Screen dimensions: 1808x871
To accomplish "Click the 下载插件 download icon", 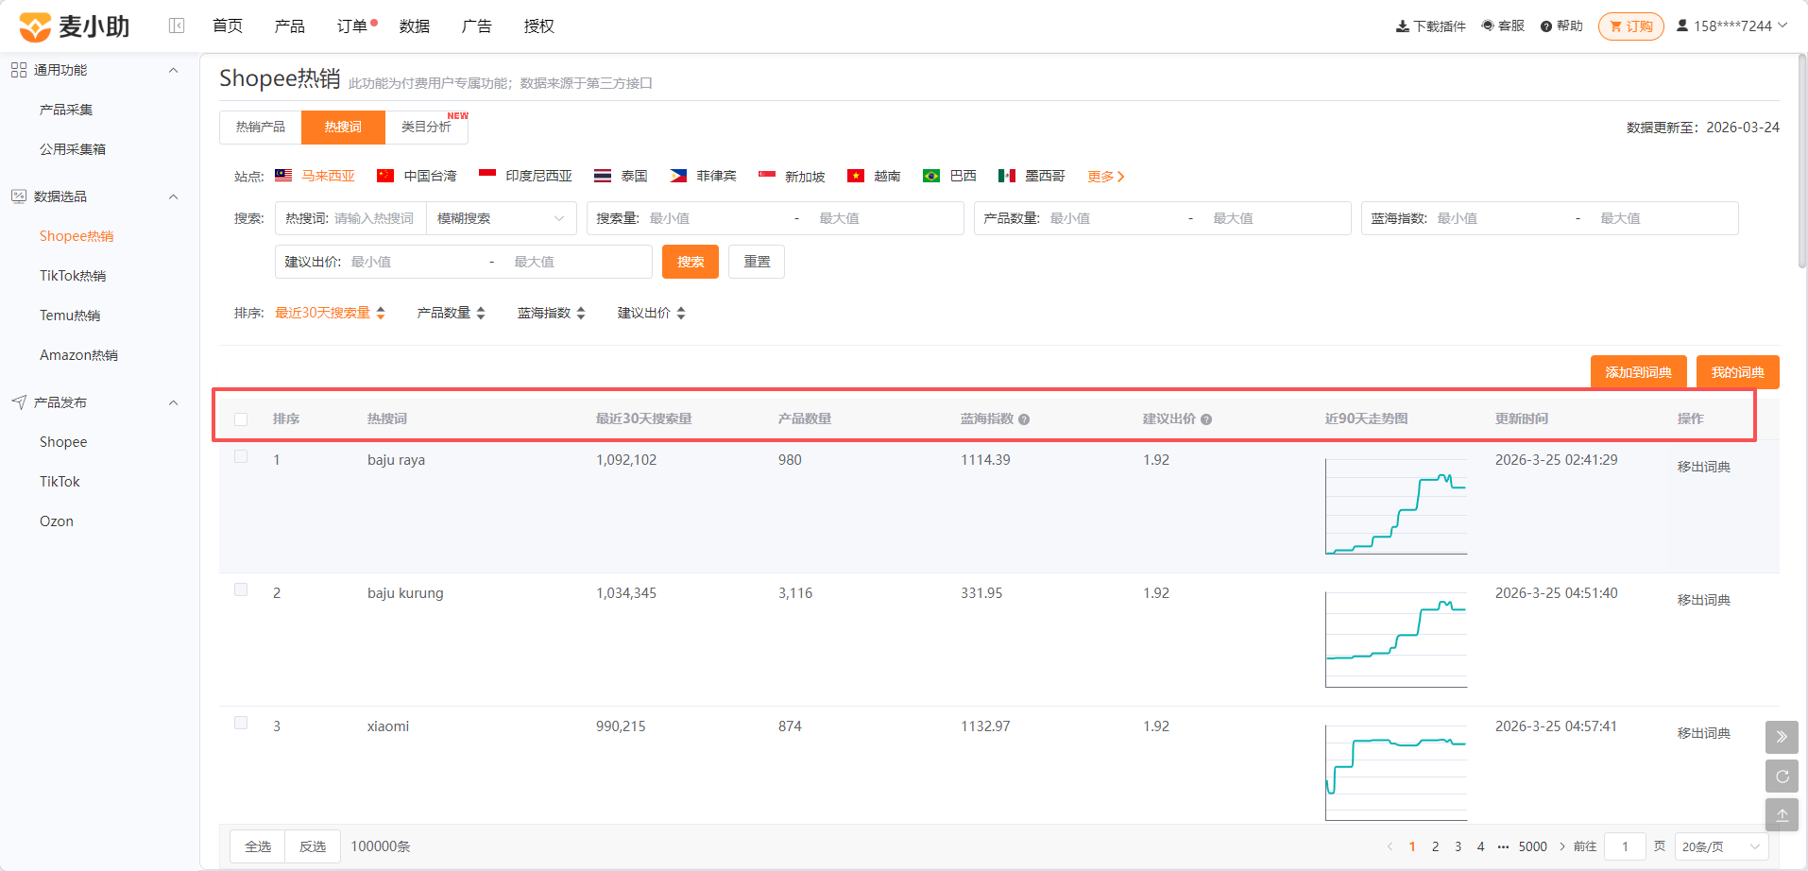I will [x=1403, y=26].
